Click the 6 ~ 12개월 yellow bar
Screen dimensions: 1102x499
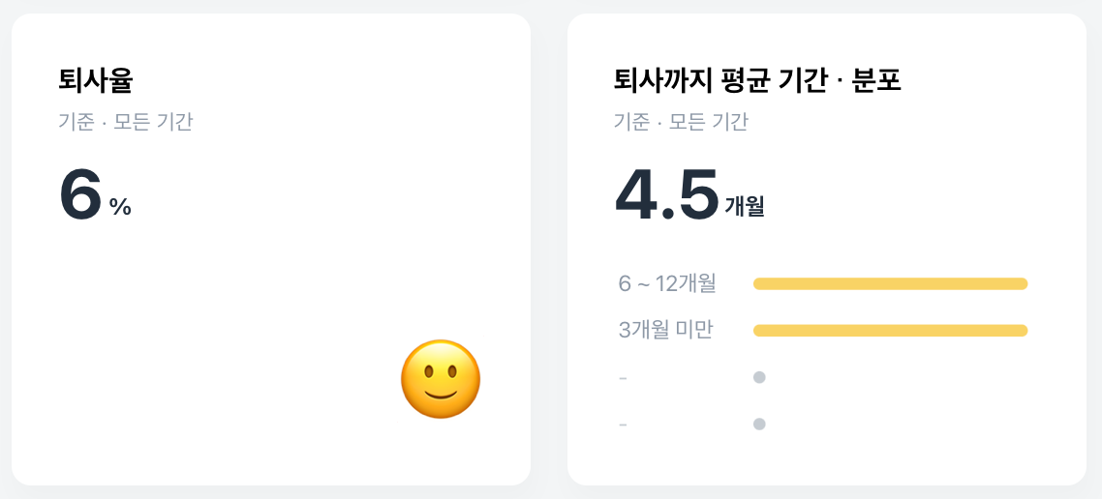pyautogui.click(x=891, y=283)
